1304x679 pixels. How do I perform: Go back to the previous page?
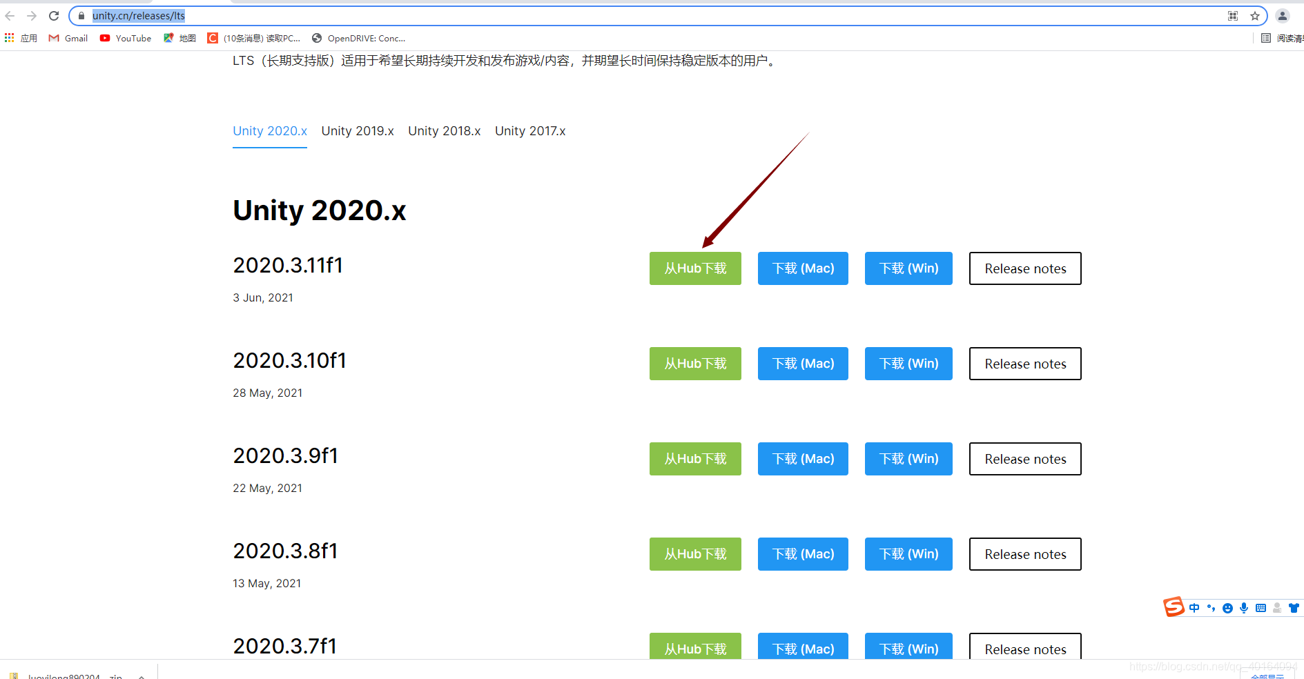[x=10, y=16]
